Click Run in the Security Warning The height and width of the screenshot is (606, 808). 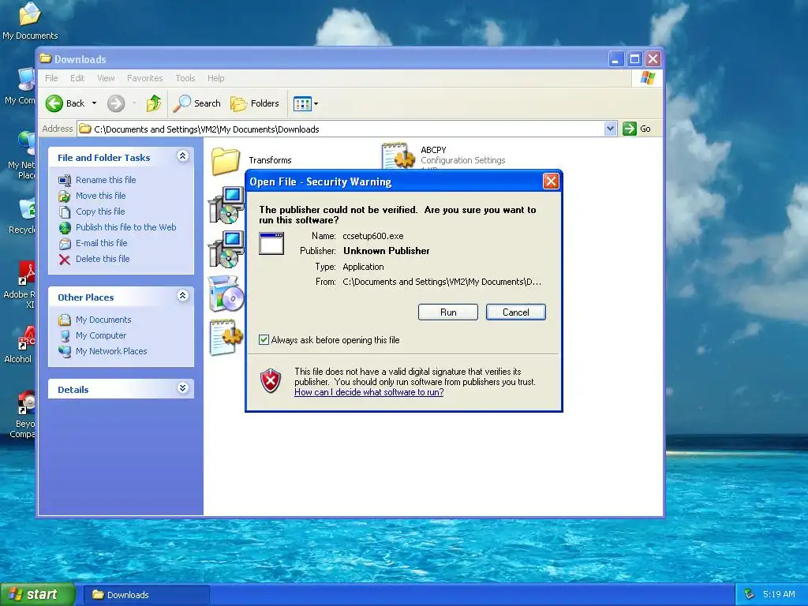448,312
